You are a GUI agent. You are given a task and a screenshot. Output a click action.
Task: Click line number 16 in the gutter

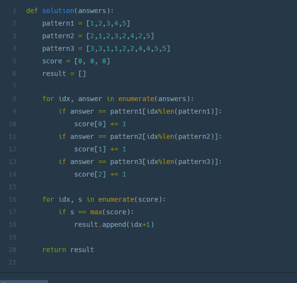(13, 199)
